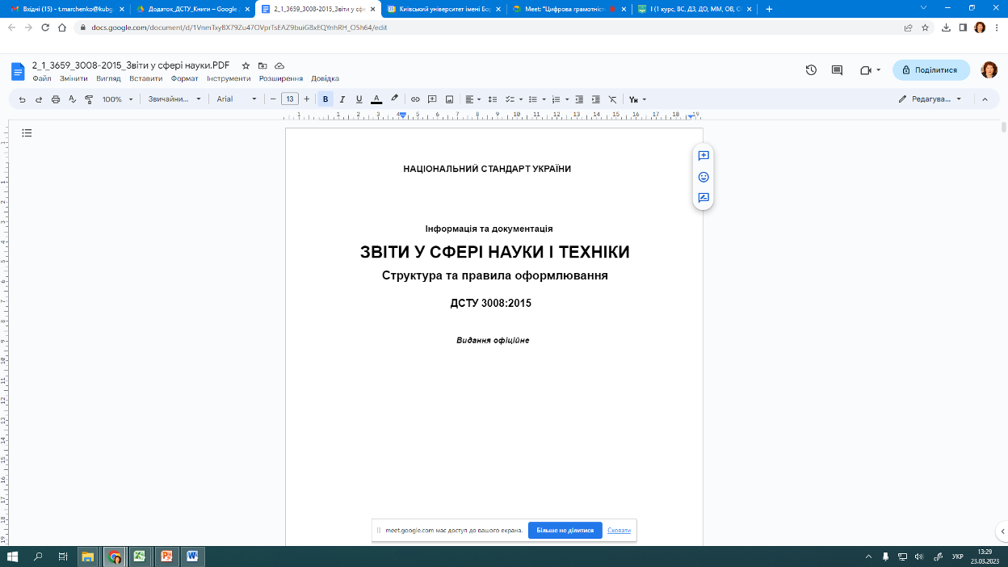Open version history clock icon
The height and width of the screenshot is (567, 1008).
coord(811,70)
